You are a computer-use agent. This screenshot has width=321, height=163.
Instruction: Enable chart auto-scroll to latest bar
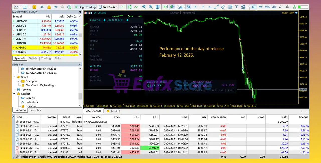165,7
